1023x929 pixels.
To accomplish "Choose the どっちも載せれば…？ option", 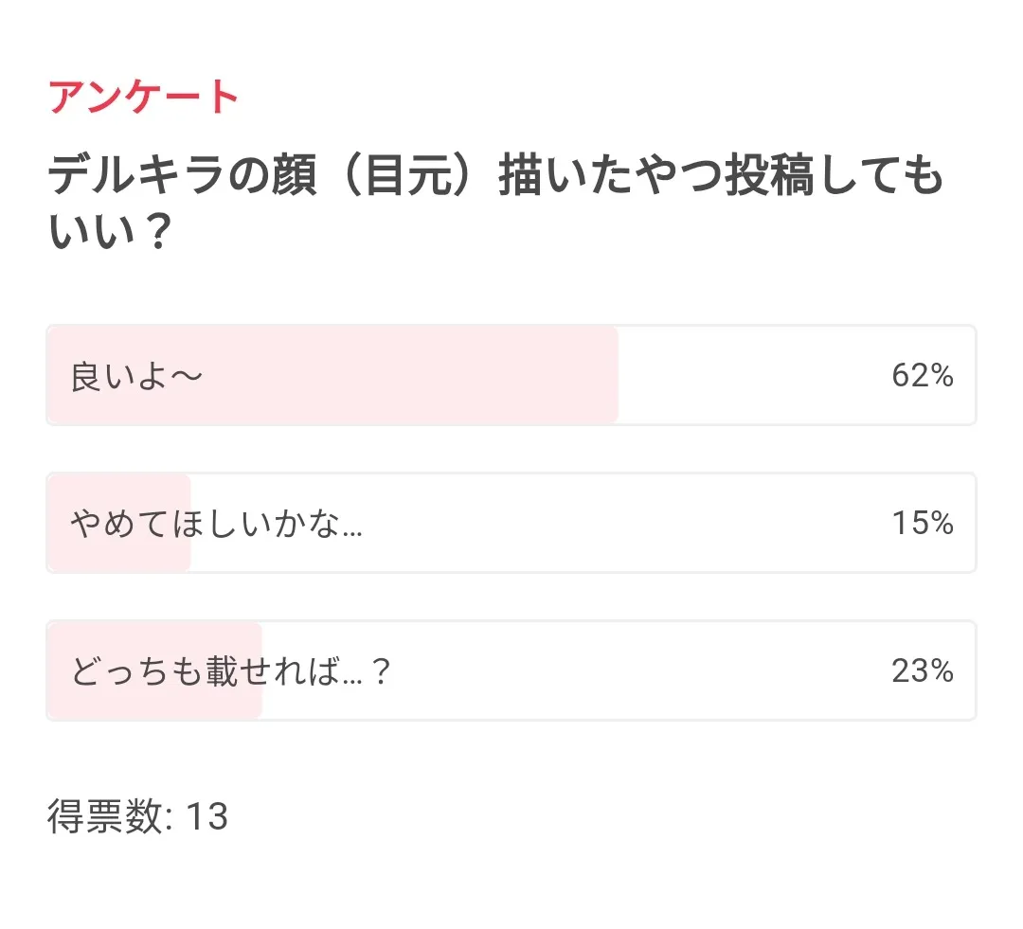I will [511, 671].
